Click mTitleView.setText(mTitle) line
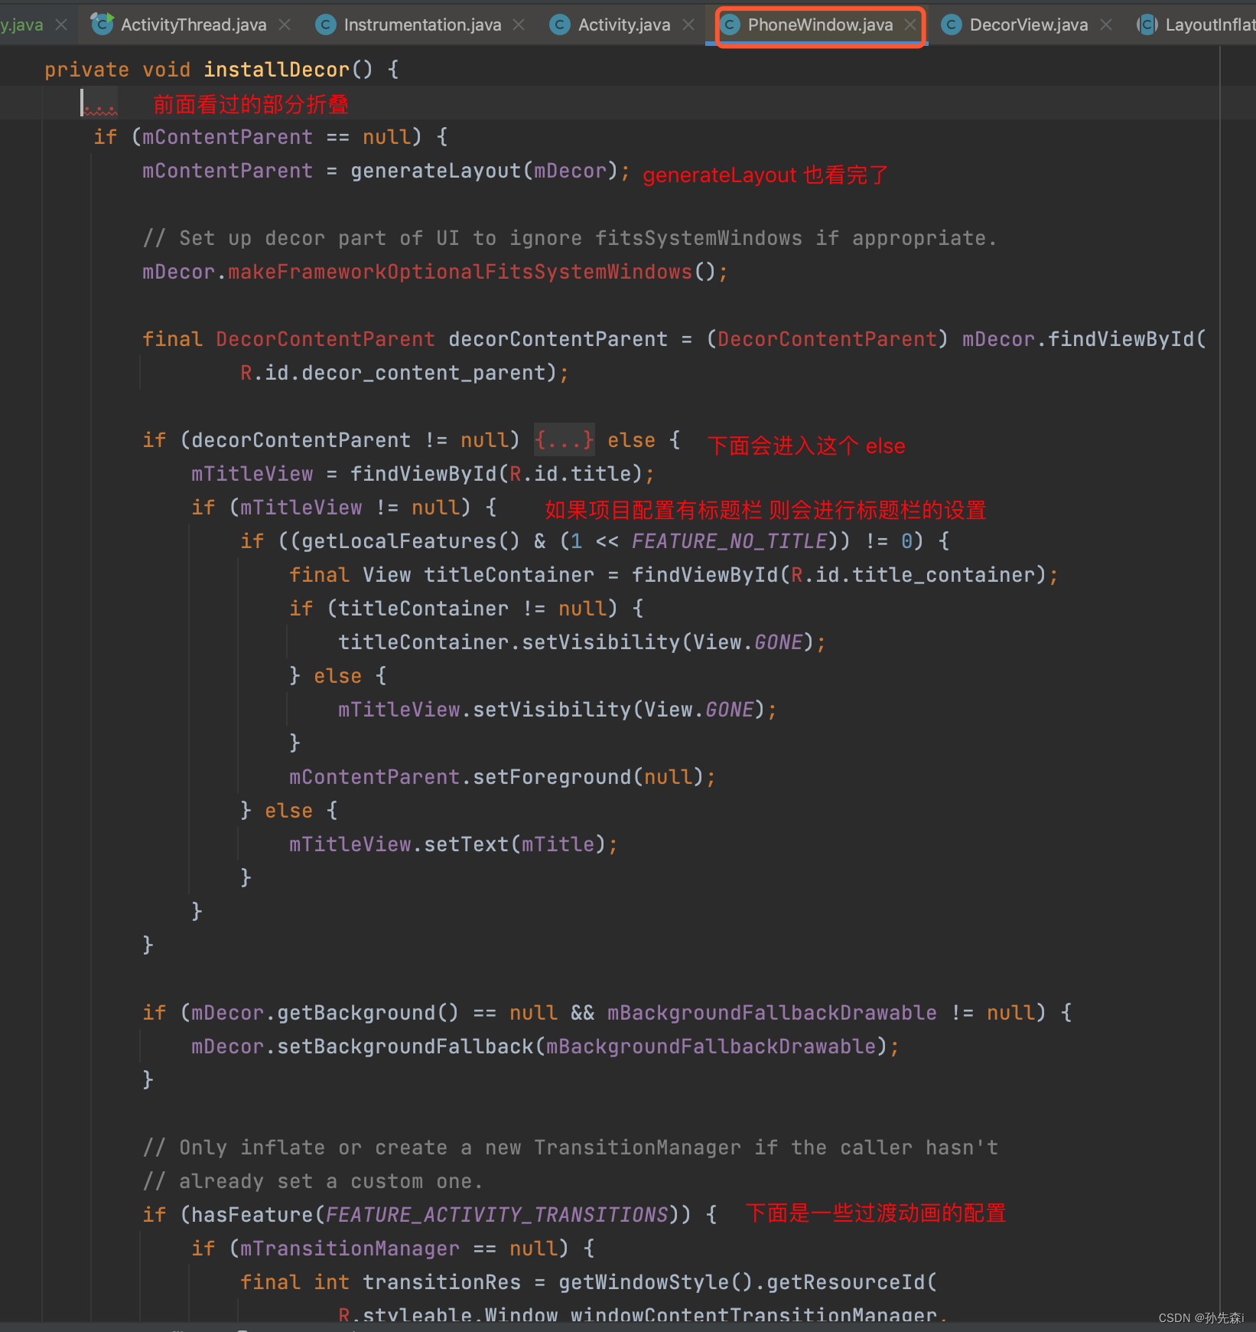1256x1332 pixels. pyautogui.click(x=454, y=844)
